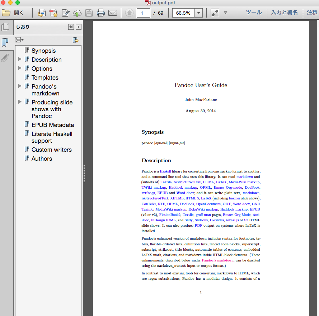Click the expand panel right-arrow button
The height and width of the screenshot is (316, 319).
[x=79, y=27]
